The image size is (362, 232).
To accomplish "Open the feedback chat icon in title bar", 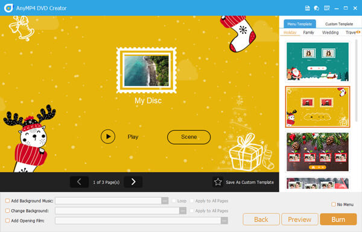I will click(317, 8).
